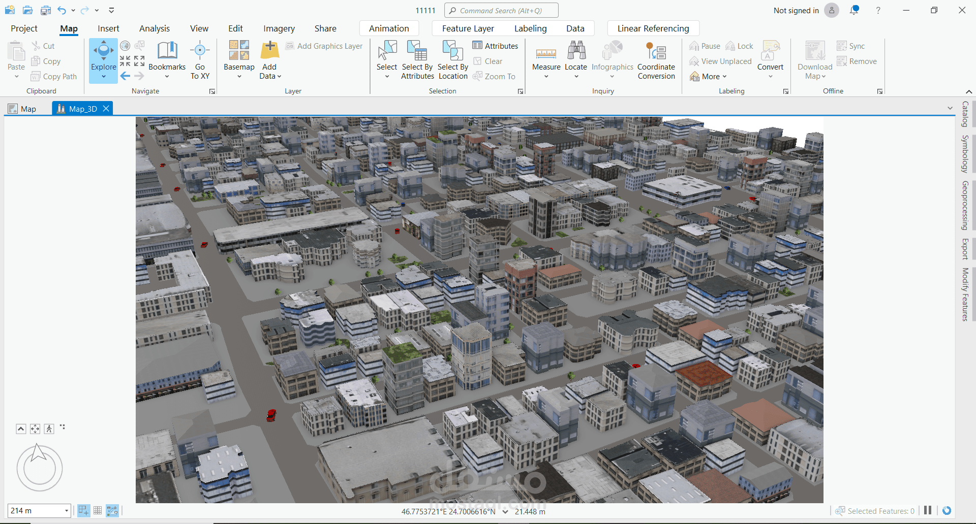Click the navigator compass north arrow
The height and width of the screenshot is (524, 976).
38,452
